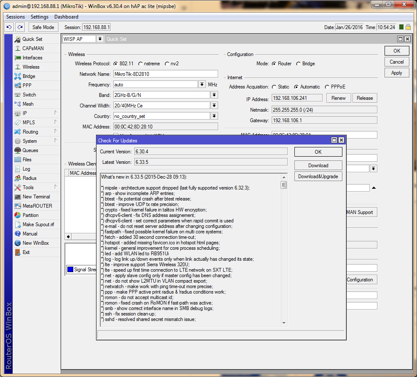Select the nstreme wireless protocol radio
The image size is (417, 377).
click(x=140, y=64)
